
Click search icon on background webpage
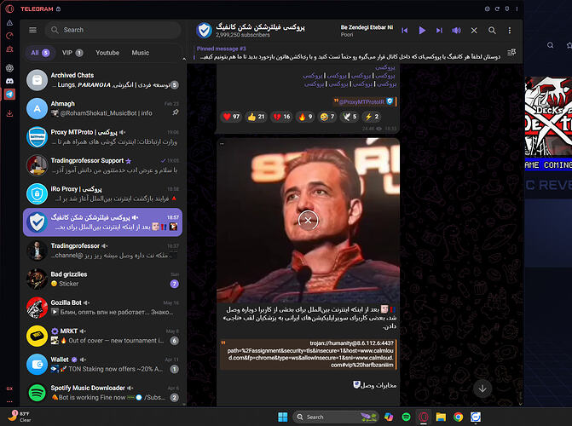coord(551,45)
